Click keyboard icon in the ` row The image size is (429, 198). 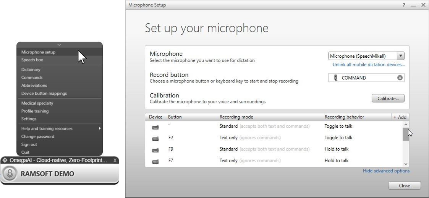pos(155,127)
